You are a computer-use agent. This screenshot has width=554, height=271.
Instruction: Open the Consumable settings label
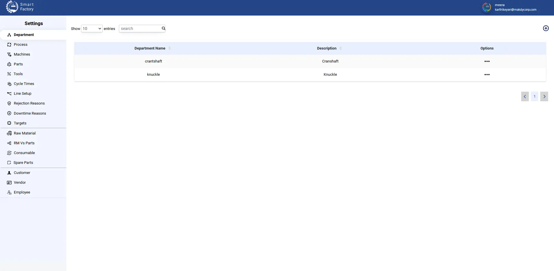[x=24, y=153]
